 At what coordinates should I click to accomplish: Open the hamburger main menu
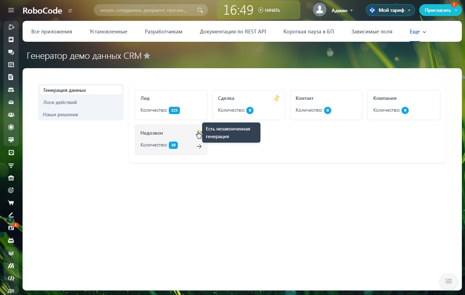coord(11,10)
